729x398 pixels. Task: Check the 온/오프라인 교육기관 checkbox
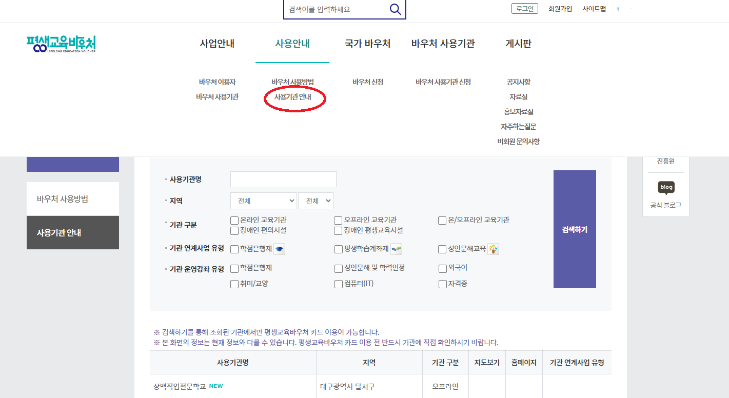(x=442, y=221)
